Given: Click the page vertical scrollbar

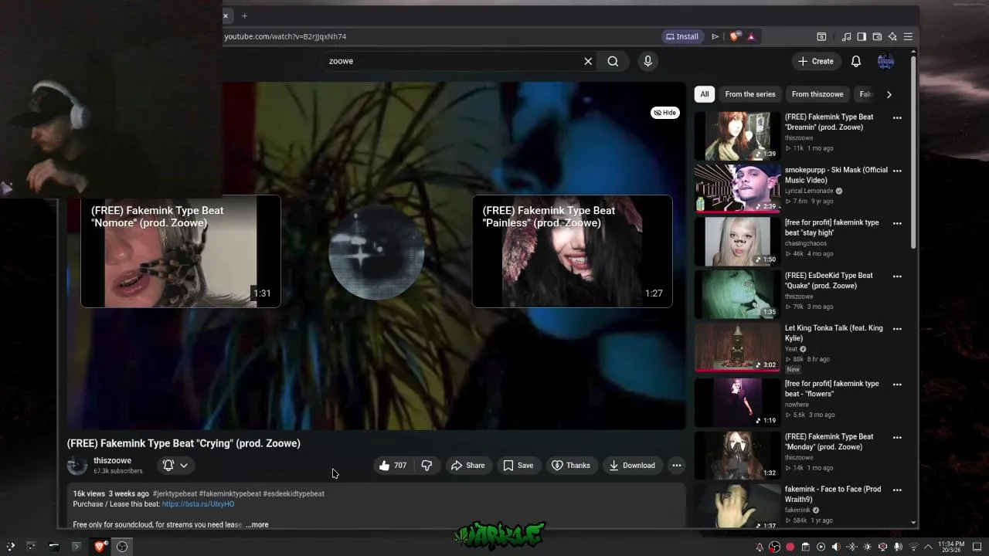Looking at the screenshot, I should click(x=915, y=151).
